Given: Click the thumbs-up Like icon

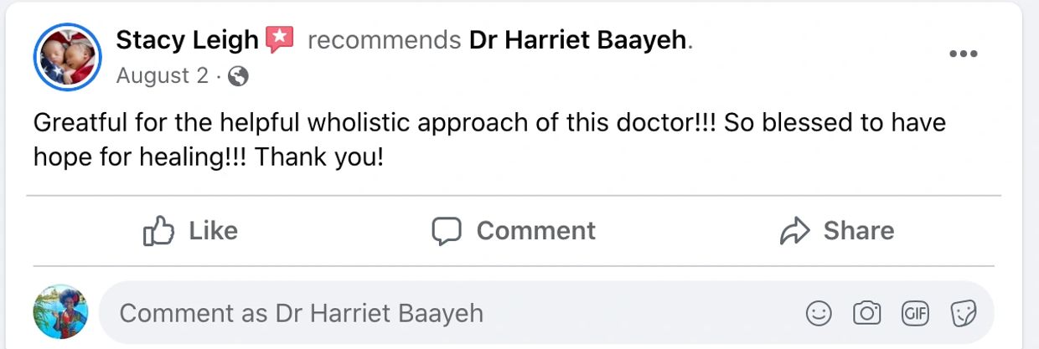Looking at the screenshot, I should [158, 231].
